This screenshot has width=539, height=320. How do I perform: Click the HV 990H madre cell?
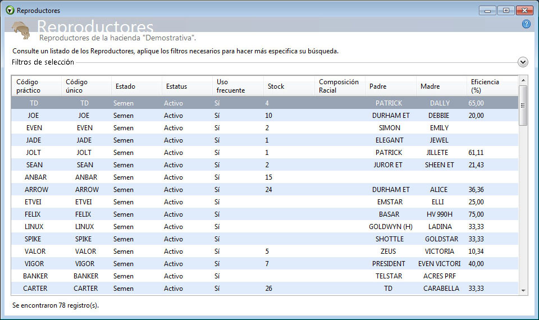click(x=440, y=214)
